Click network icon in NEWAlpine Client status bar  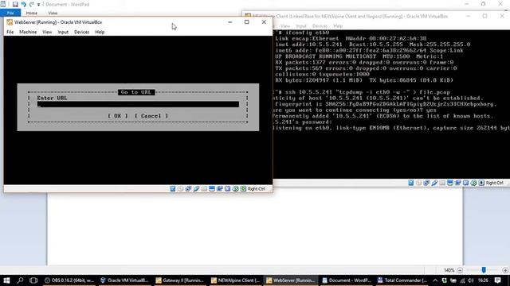(x=427, y=183)
